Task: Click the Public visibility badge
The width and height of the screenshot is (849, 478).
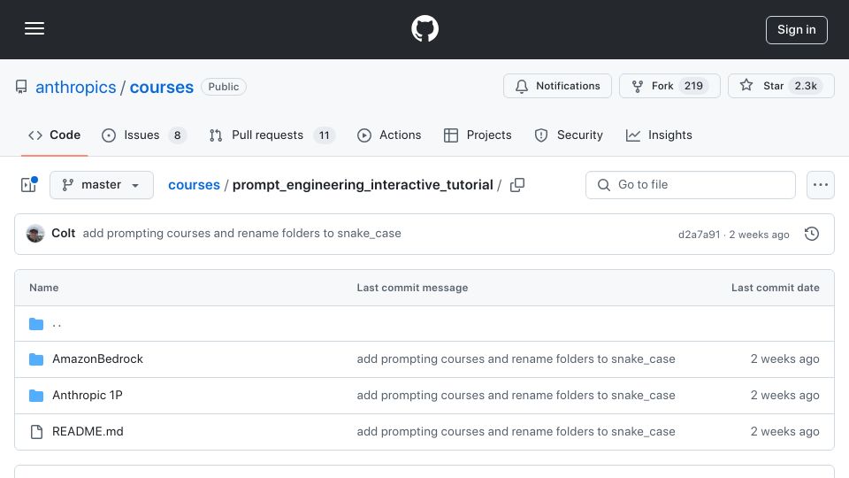Action: click(x=224, y=87)
